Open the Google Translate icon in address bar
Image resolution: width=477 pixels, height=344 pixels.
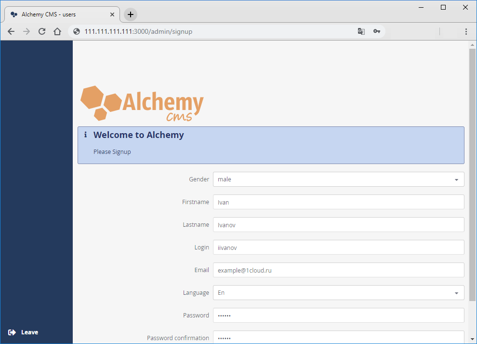361,31
